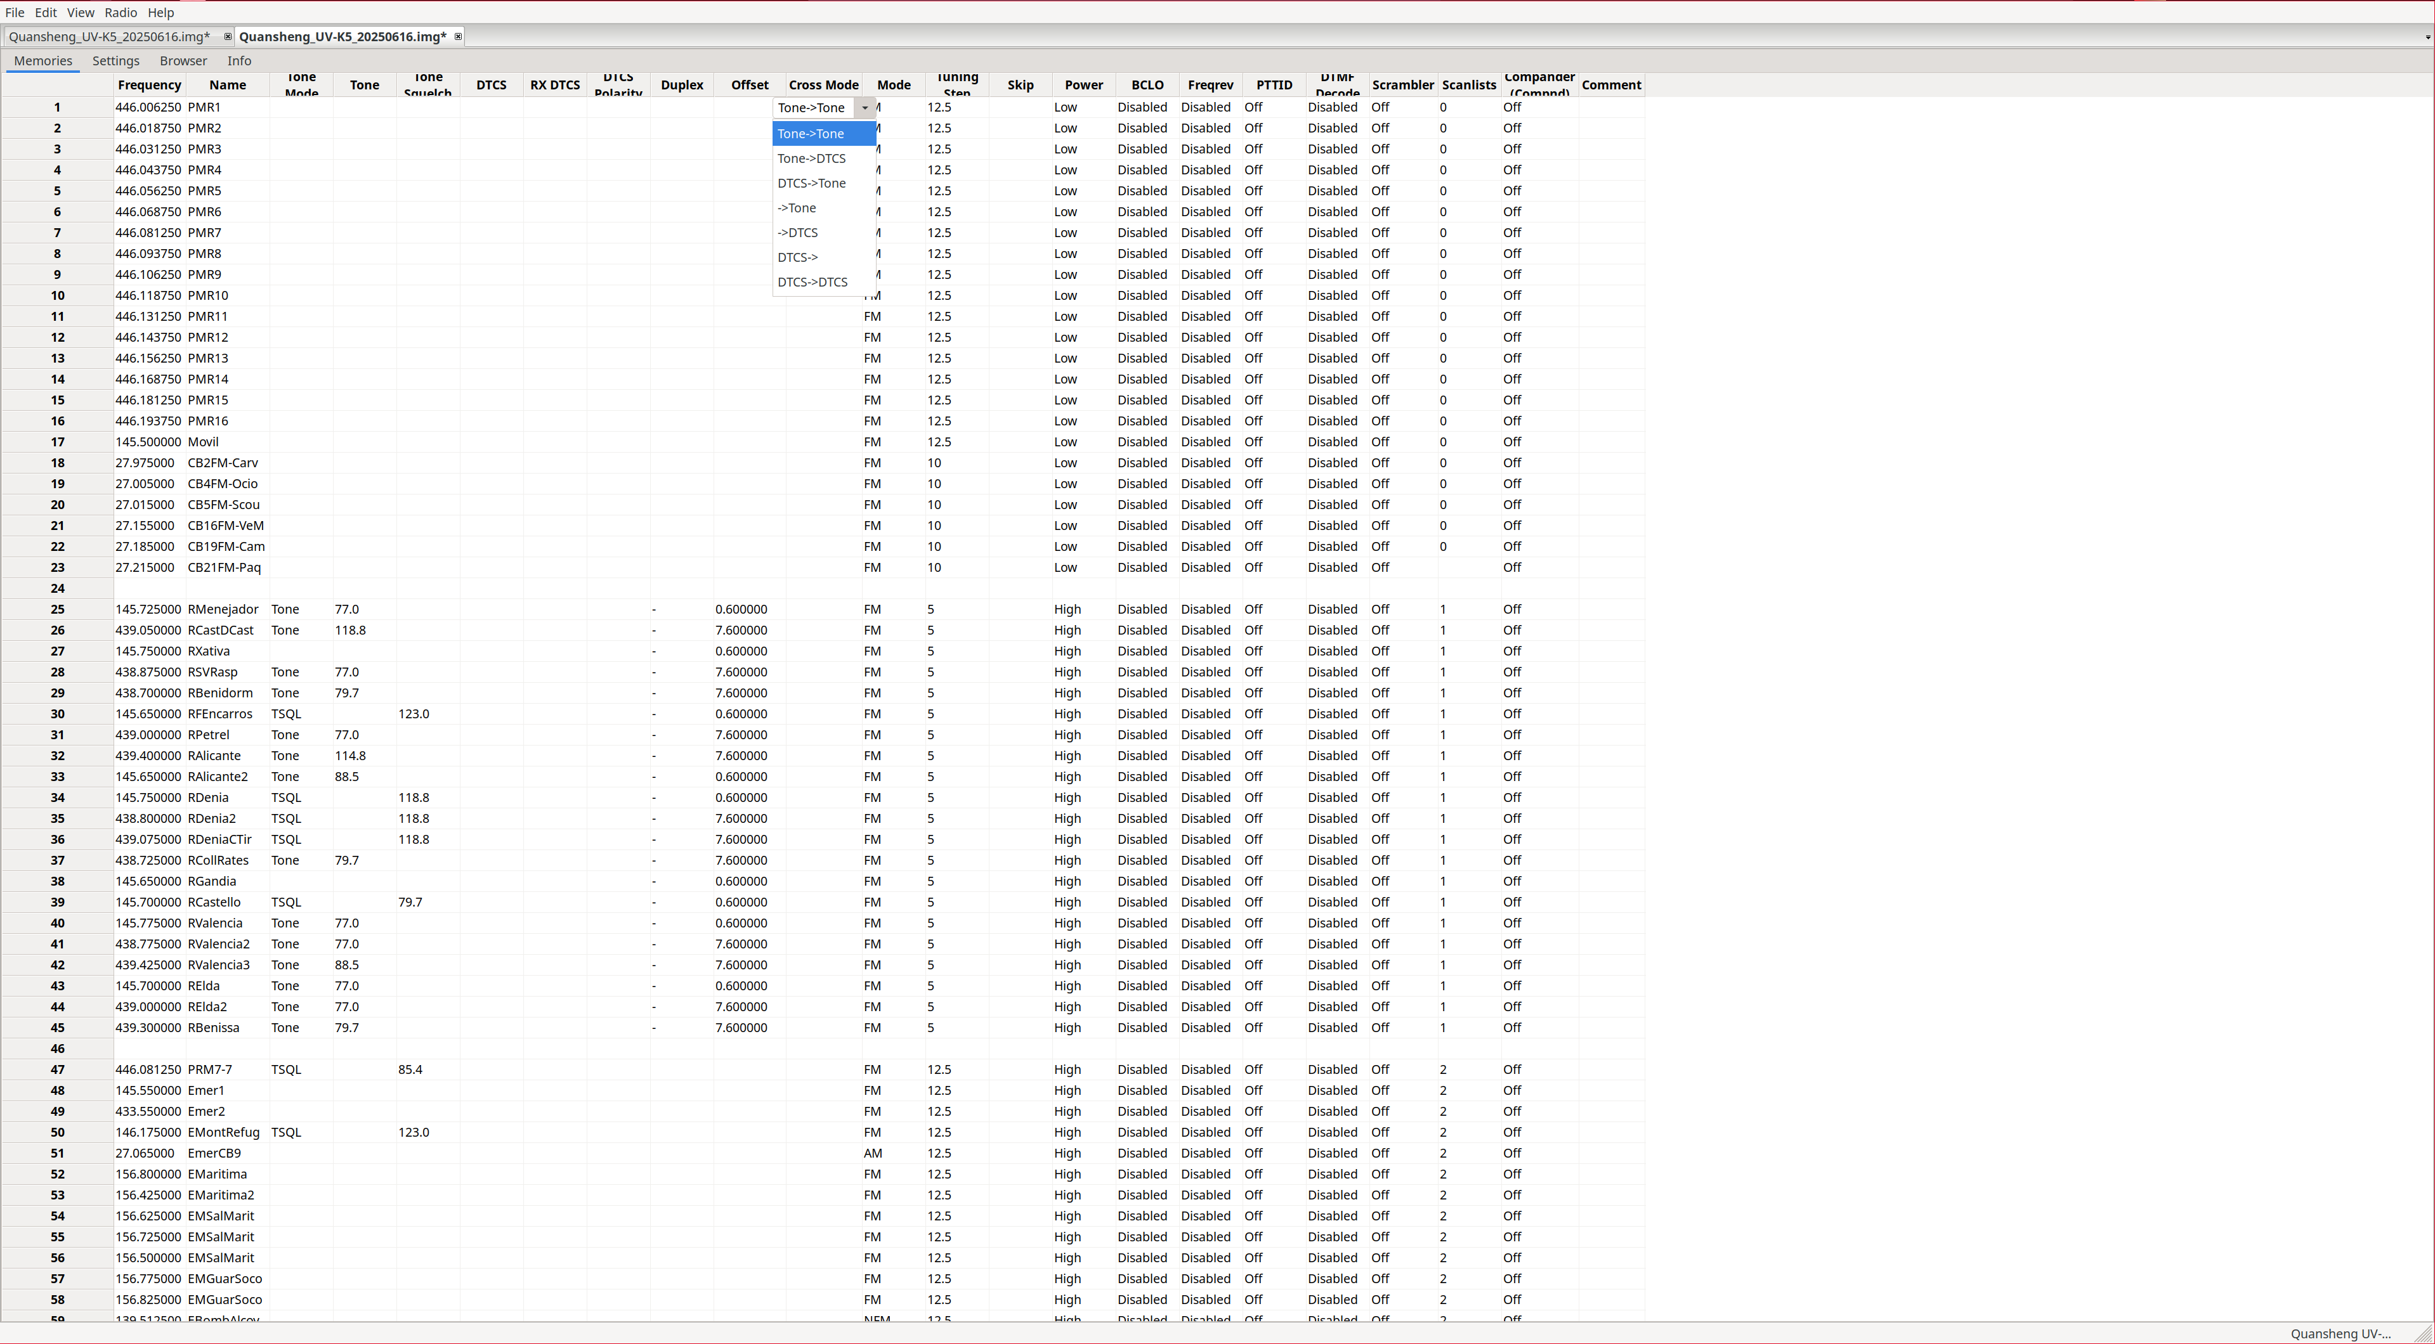The height and width of the screenshot is (1344, 2435).
Task: Click the Cross Mode combo box arrow
Action: tap(864, 108)
